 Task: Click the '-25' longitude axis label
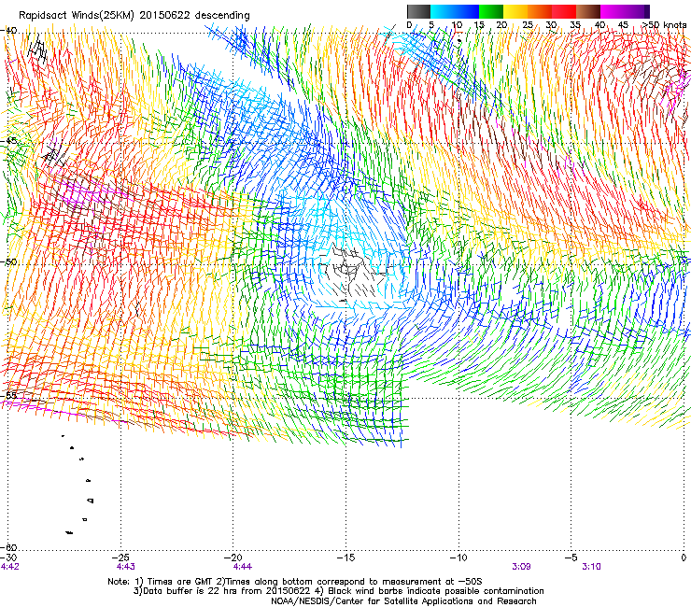tap(121, 558)
